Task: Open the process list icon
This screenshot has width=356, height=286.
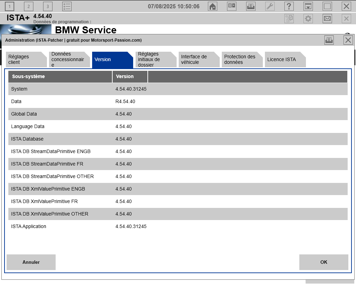Action: (67, 6)
